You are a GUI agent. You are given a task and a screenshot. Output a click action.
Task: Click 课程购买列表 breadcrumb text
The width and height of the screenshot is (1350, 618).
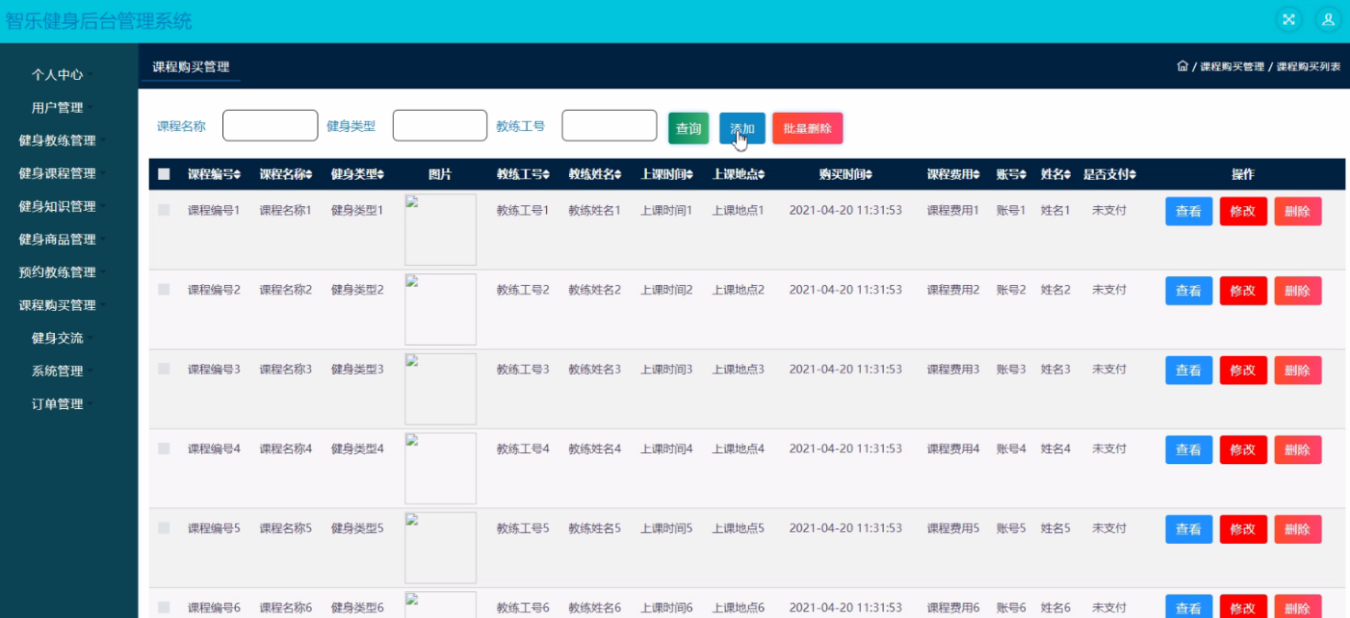coord(1308,67)
